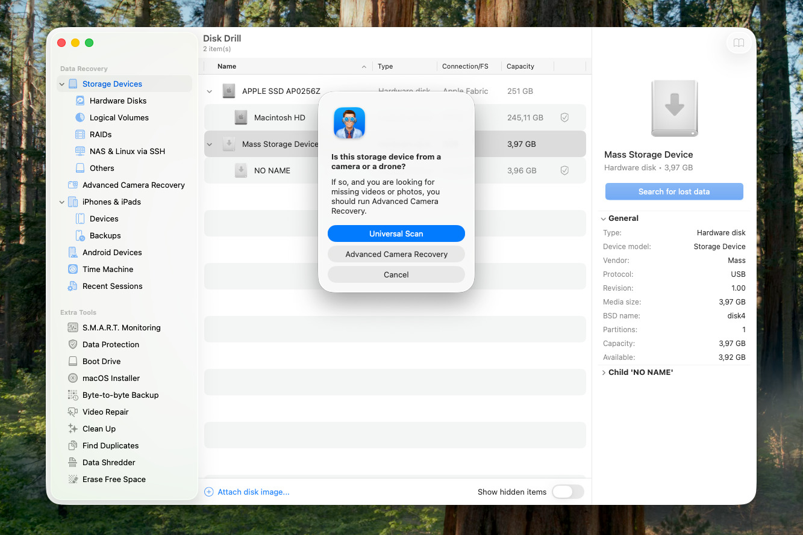
Task: Sort the list by Name column
Action: tap(288, 66)
